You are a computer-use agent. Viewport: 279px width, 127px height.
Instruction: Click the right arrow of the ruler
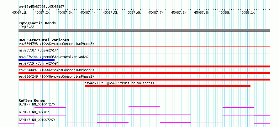(x=269, y=10)
